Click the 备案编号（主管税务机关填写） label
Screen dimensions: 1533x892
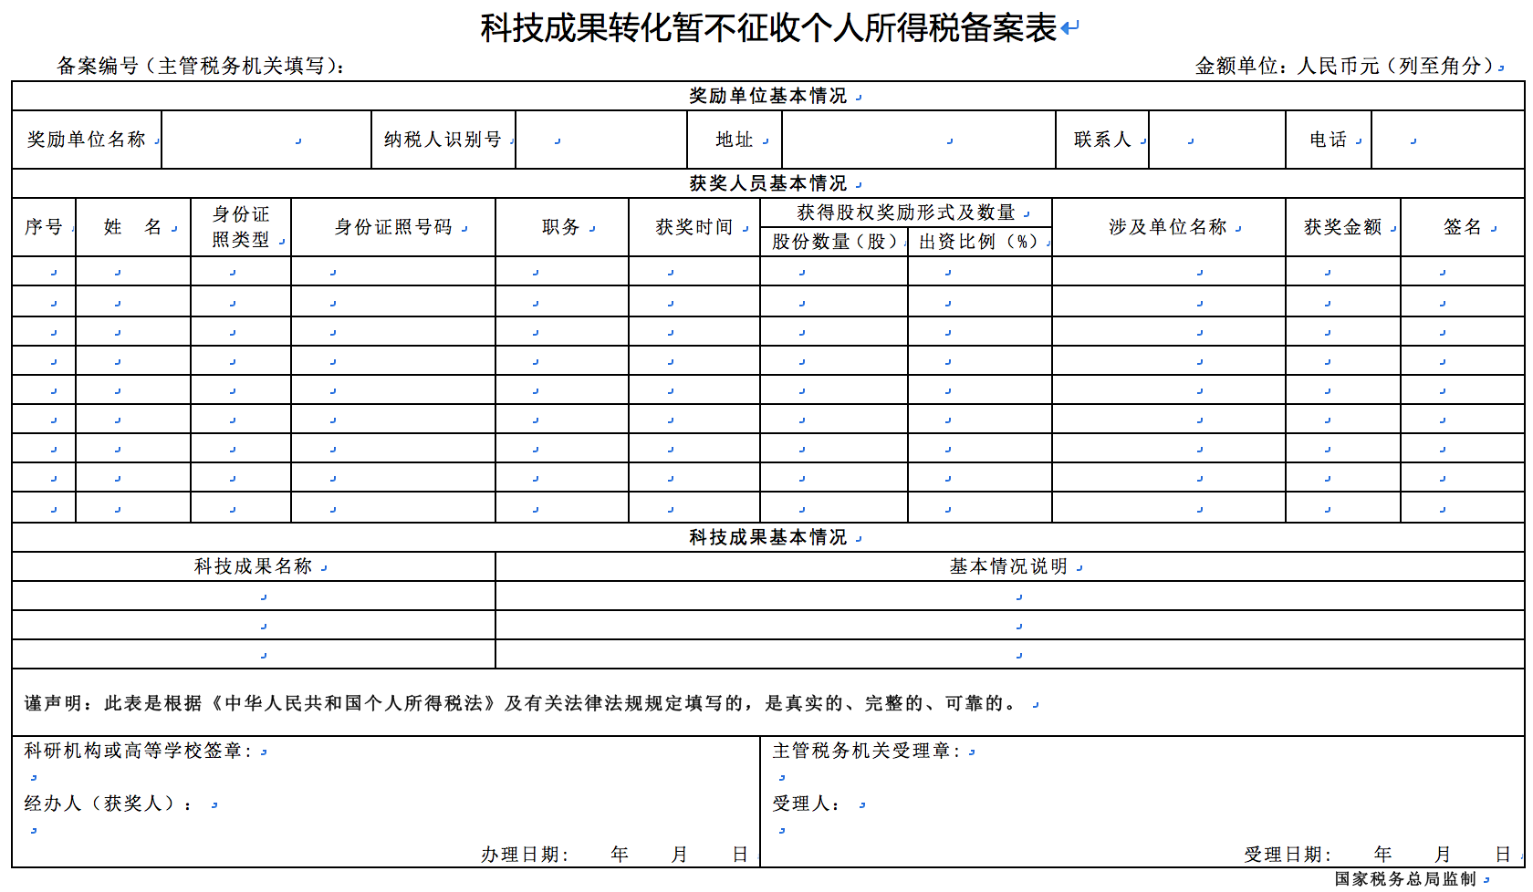(201, 66)
